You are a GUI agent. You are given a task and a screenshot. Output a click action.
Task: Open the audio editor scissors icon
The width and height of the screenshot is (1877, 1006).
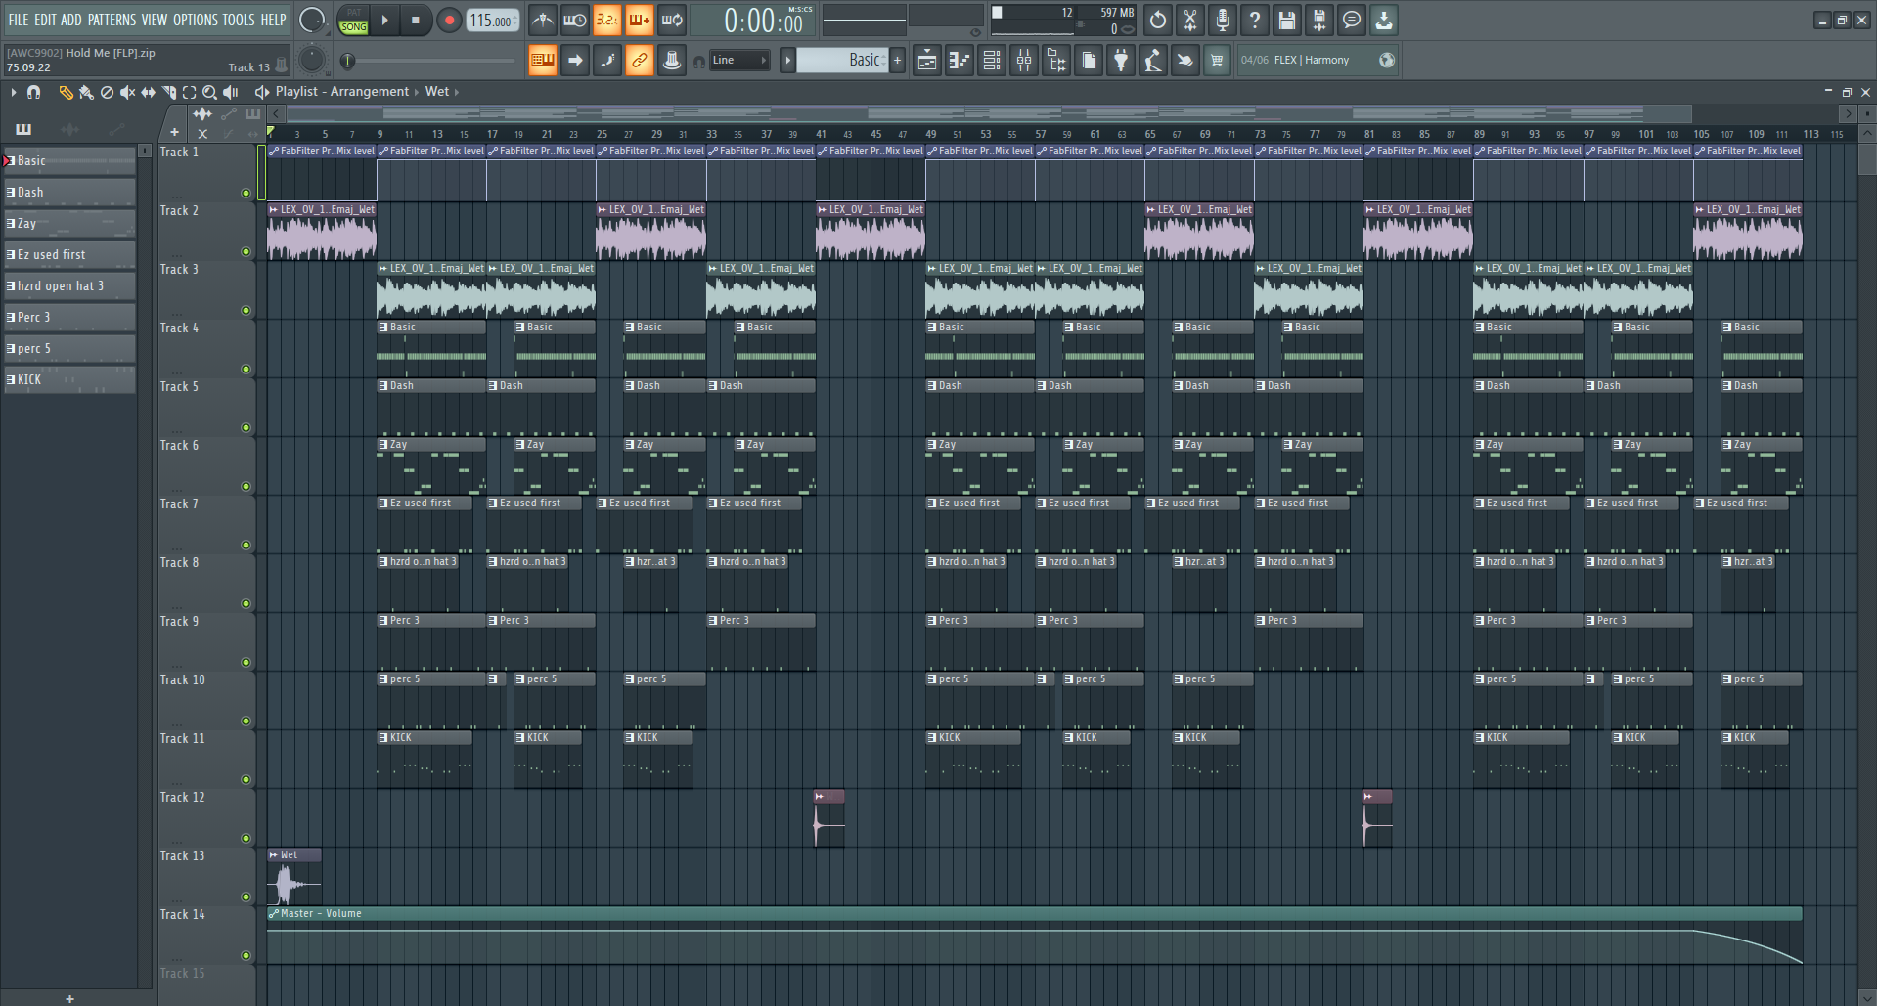point(1189,20)
